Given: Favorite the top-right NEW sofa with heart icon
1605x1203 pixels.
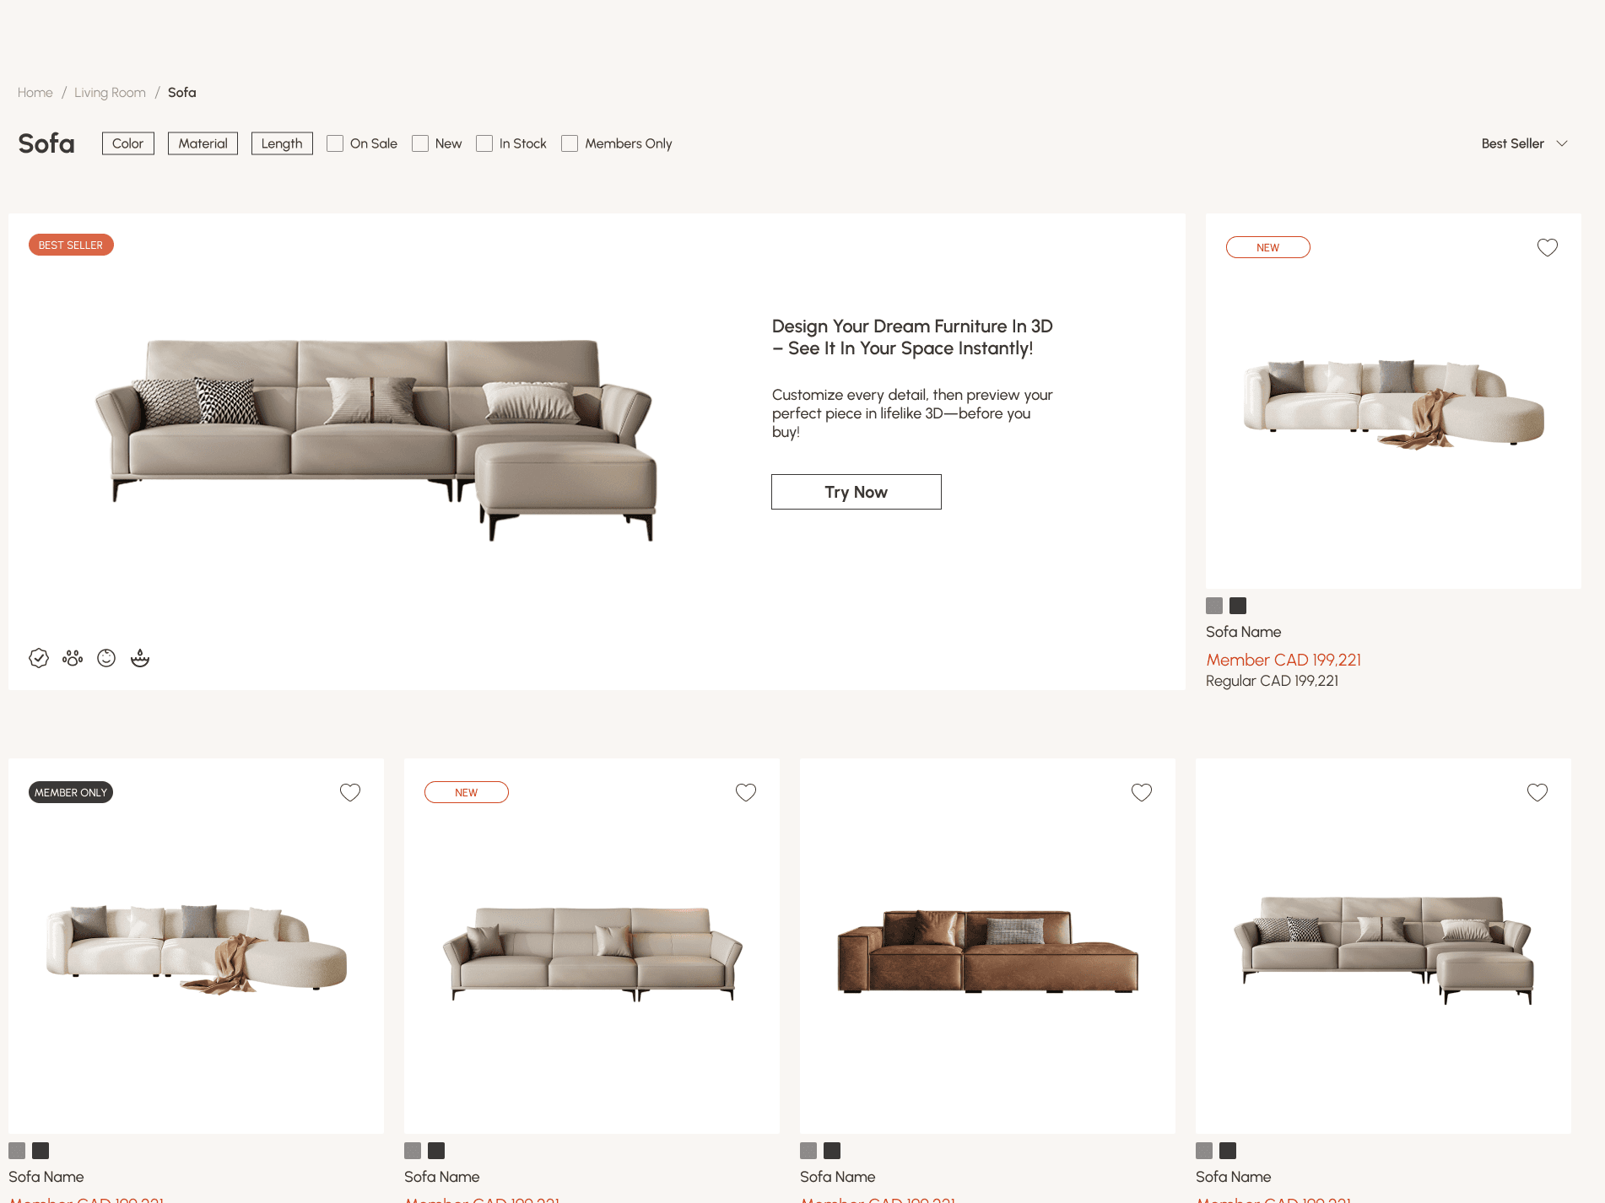Looking at the screenshot, I should (x=1547, y=247).
